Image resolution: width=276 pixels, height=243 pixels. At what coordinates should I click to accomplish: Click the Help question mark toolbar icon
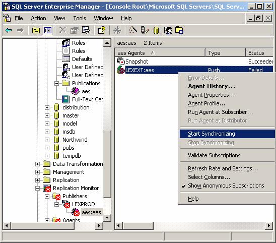(x=102, y=30)
